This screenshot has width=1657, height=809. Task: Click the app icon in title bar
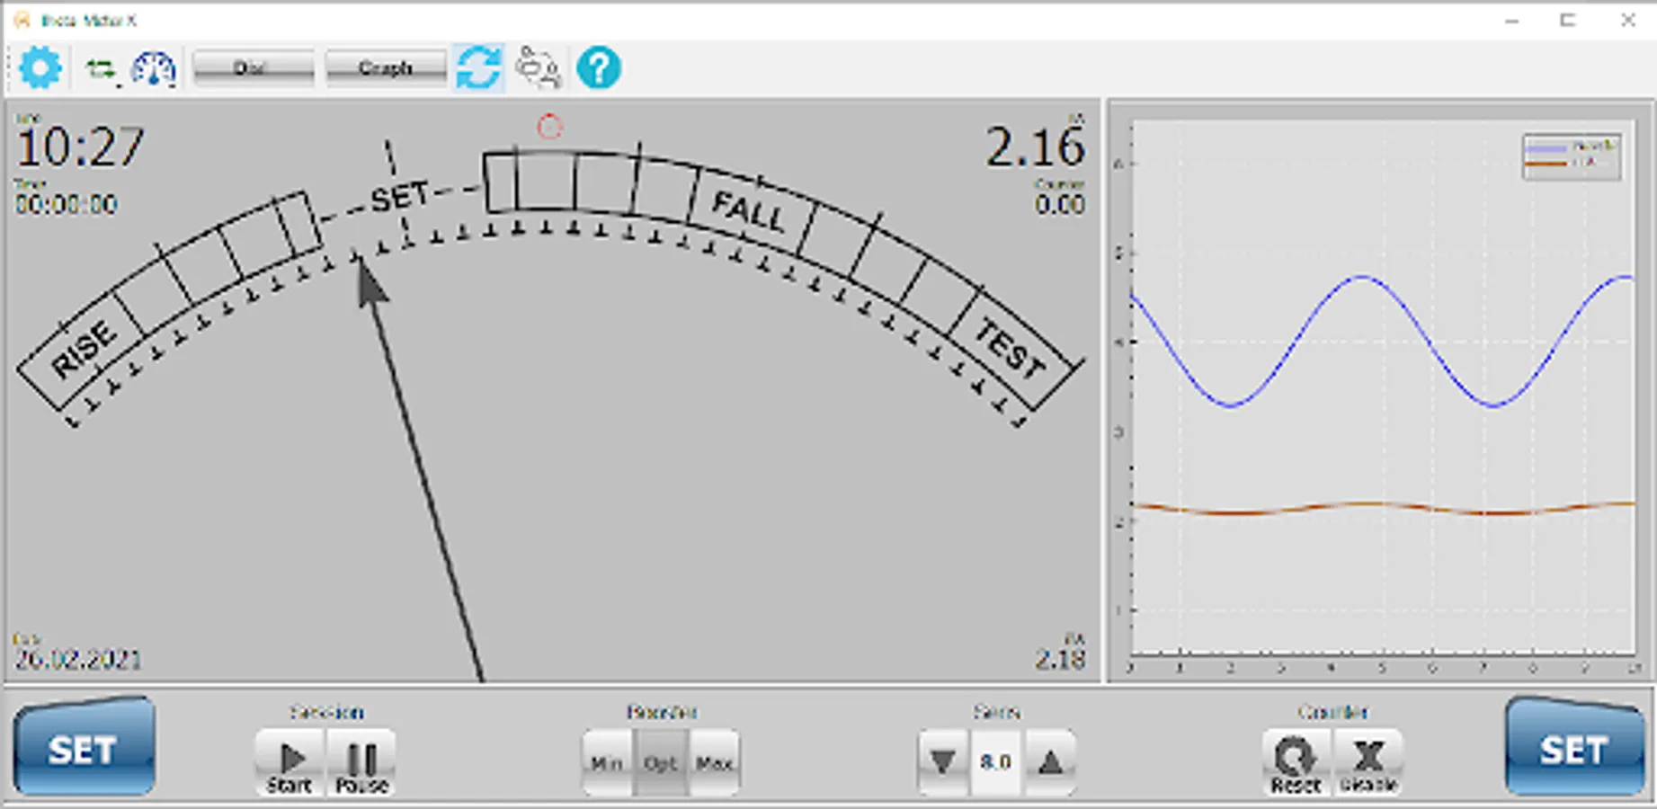point(22,20)
